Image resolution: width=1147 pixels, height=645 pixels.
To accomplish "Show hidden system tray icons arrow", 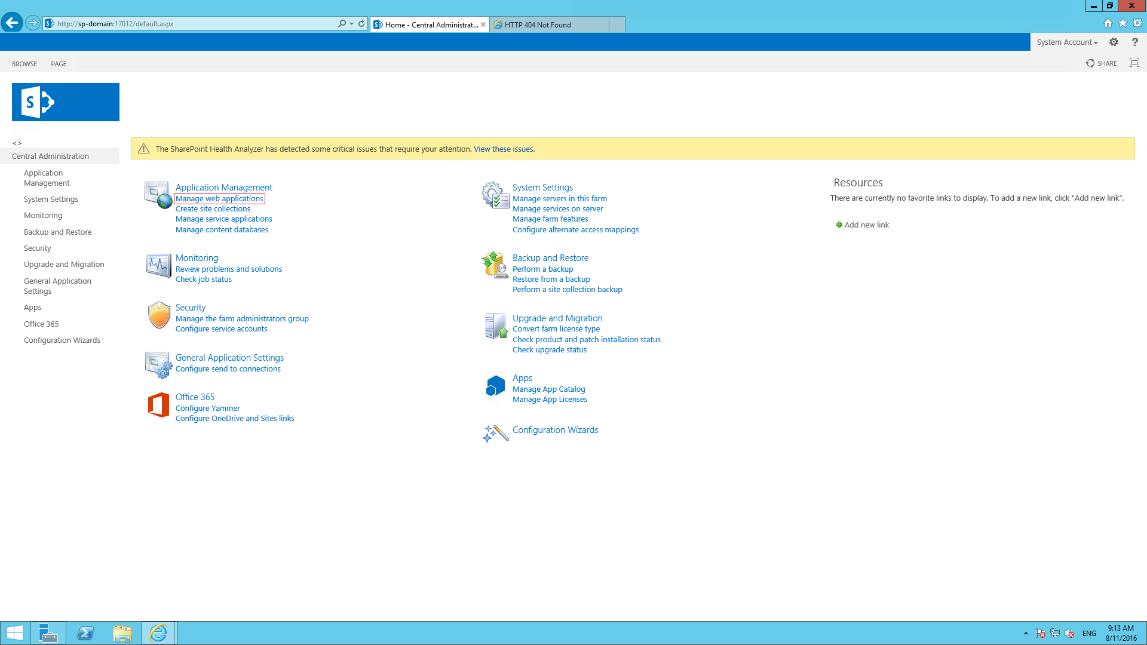I will [x=1026, y=633].
